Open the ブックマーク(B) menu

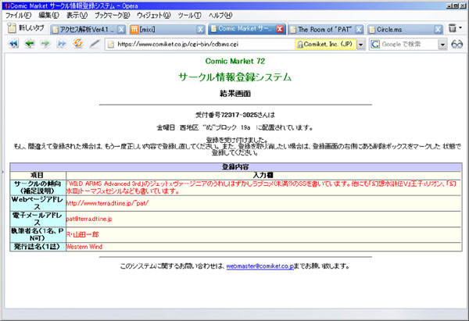pos(112,16)
